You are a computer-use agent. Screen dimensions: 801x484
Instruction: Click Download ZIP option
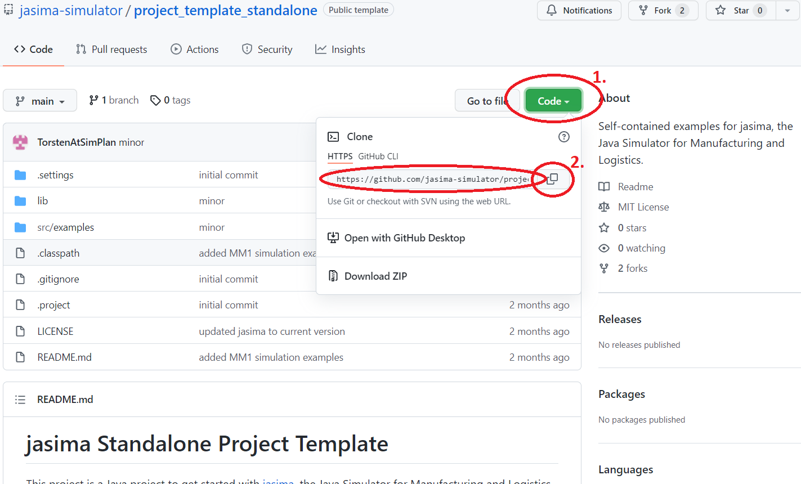(375, 276)
